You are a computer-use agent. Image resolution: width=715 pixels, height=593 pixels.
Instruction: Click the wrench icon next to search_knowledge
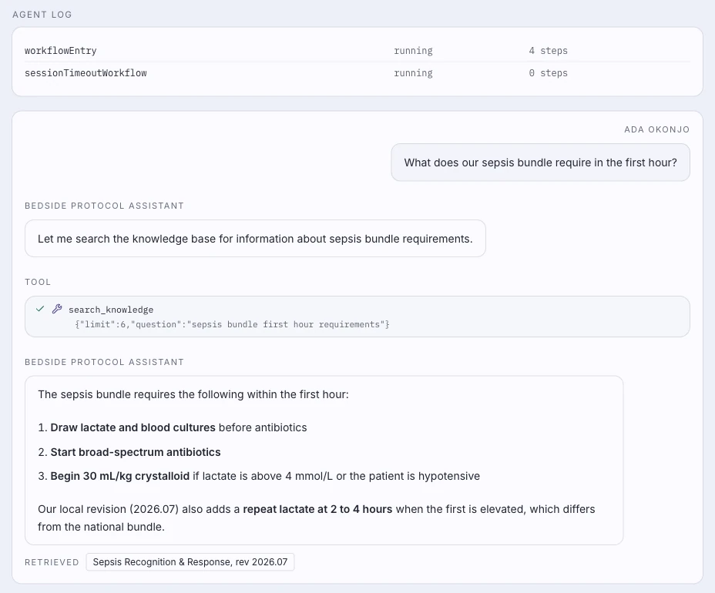[x=57, y=309]
